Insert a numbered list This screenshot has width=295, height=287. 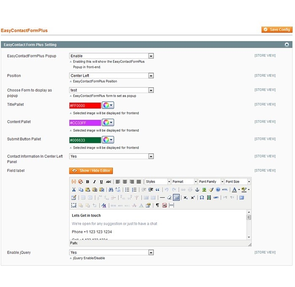[x=134, y=190]
